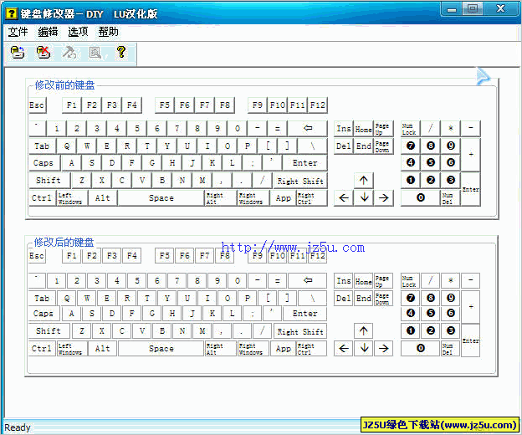This screenshot has height=435, width=522.
Task: Select F4 key in lower keyboard
Action: tap(132, 256)
